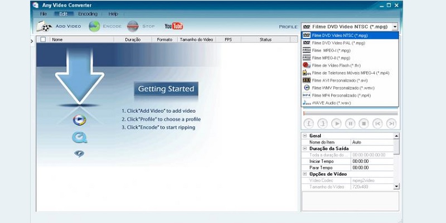The height and width of the screenshot is (223, 446).
Task: Select Filme de Telefones Móveis MPEG-4 profile
Action: point(350,72)
